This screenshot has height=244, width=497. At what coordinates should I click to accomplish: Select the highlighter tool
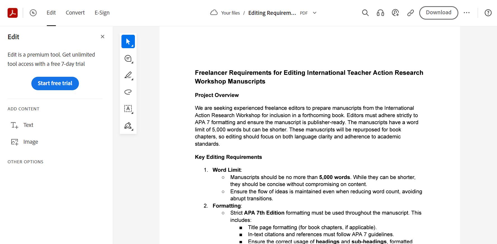pyautogui.click(x=128, y=75)
